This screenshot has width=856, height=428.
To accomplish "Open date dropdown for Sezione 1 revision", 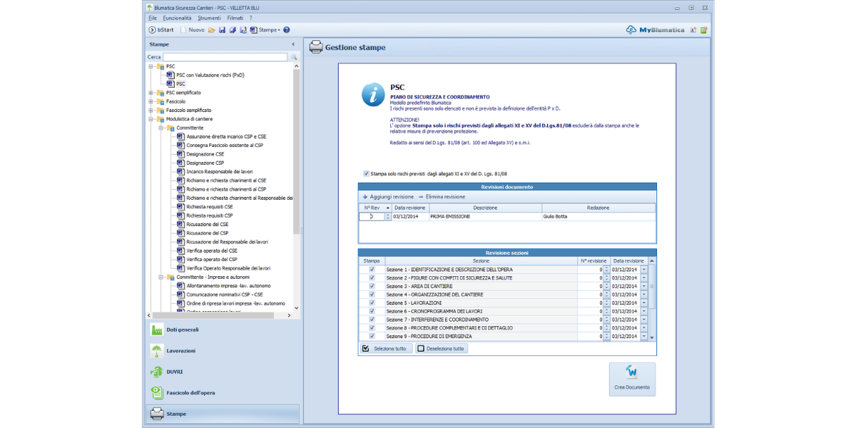I will click(643, 270).
